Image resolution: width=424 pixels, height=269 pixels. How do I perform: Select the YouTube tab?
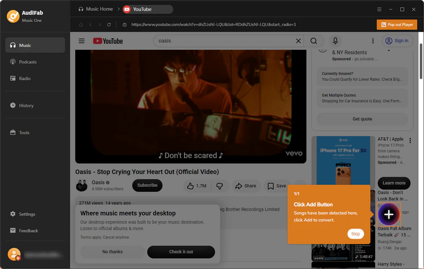tap(148, 9)
